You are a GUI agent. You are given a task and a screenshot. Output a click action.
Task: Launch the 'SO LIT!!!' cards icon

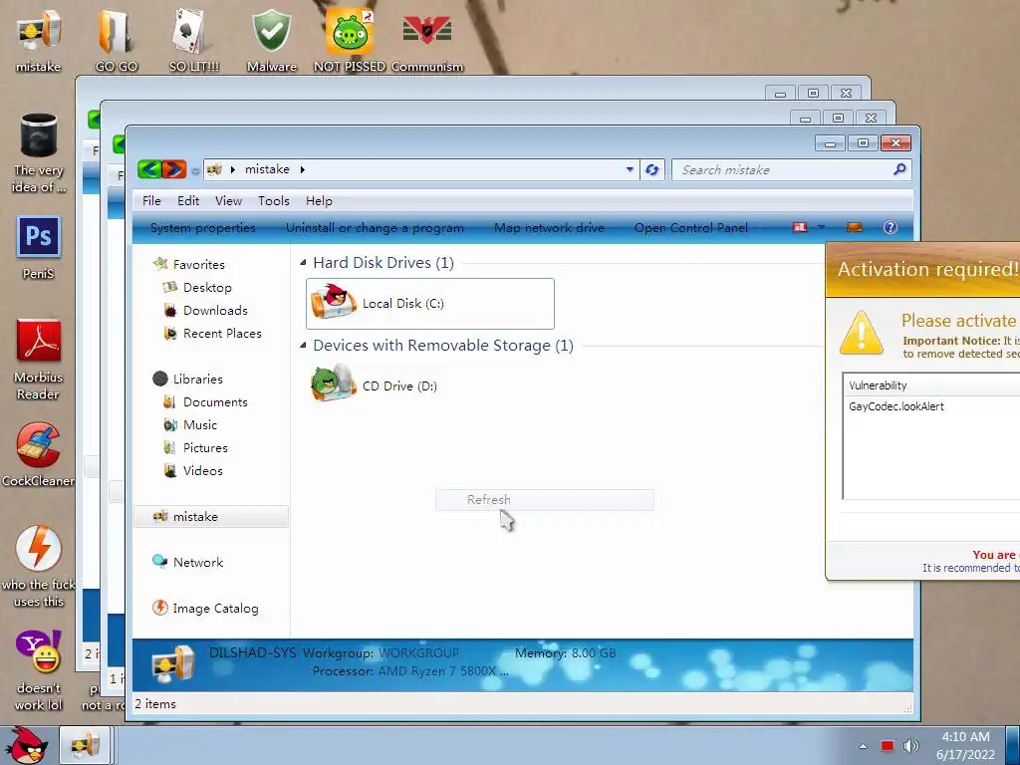point(194,40)
